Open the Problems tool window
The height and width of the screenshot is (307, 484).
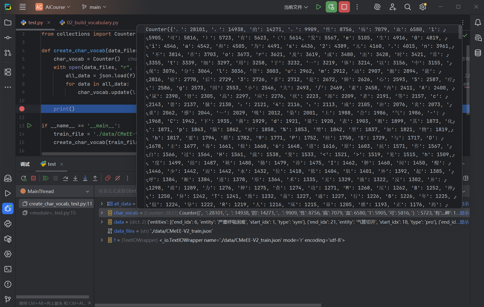[x=8, y=284]
